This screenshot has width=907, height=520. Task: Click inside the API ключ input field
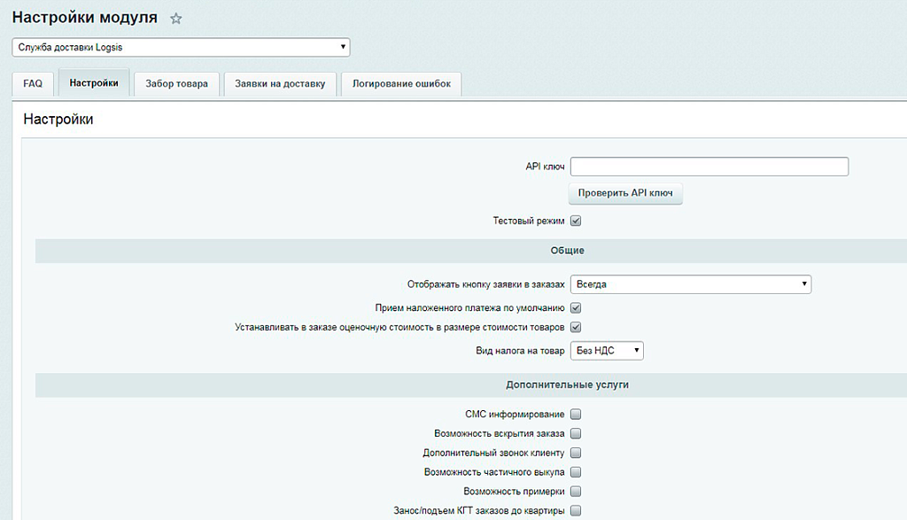coord(709,166)
